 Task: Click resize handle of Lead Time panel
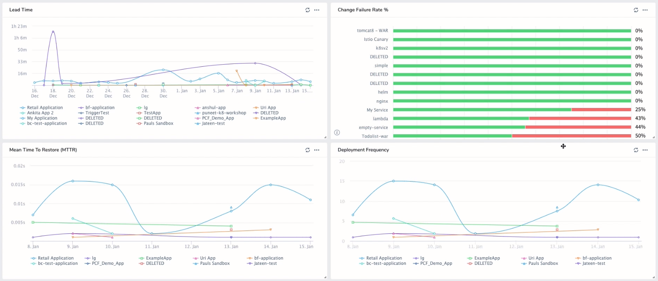coord(325,137)
